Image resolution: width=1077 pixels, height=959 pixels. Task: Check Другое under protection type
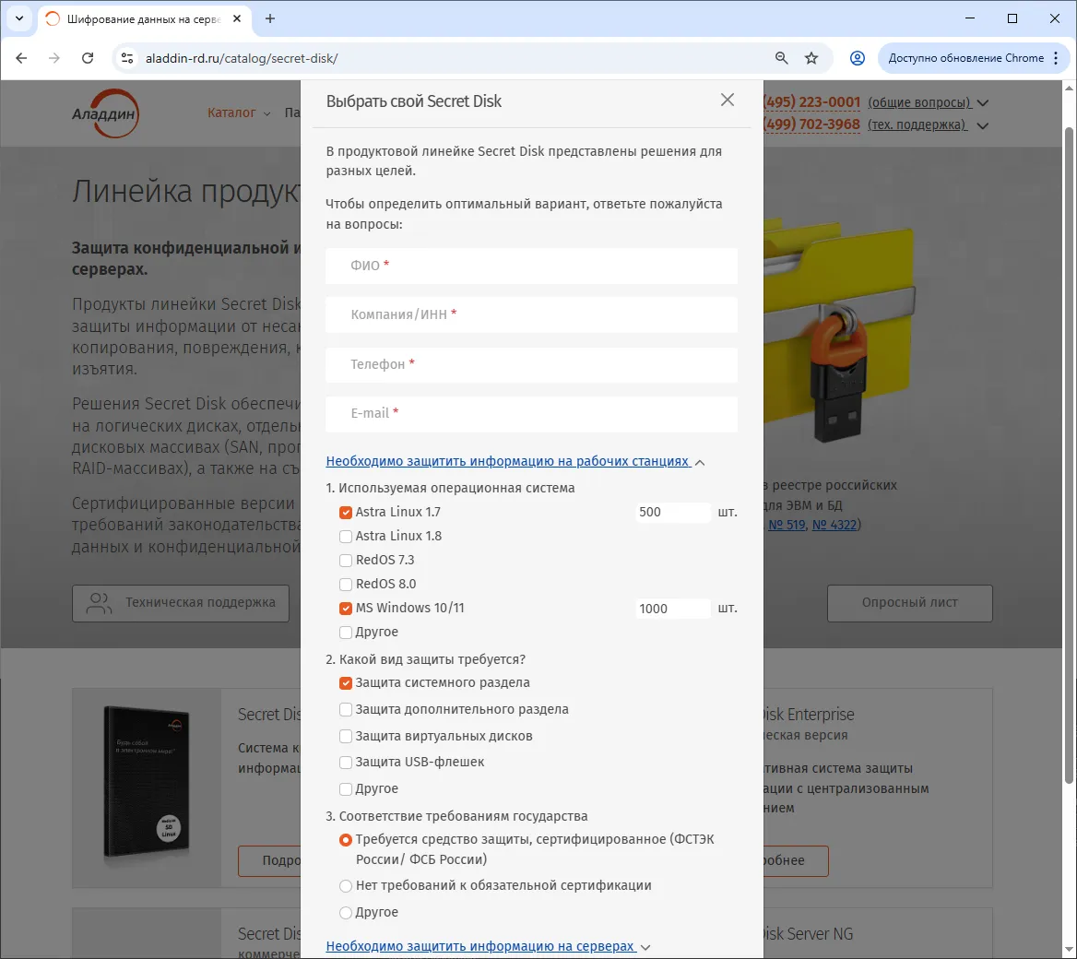point(346,789)
